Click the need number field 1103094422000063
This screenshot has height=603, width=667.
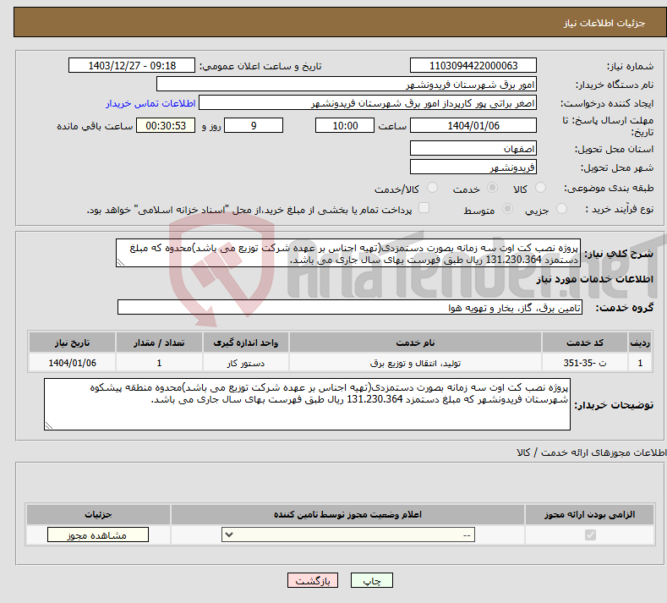(x=473, y=65)
